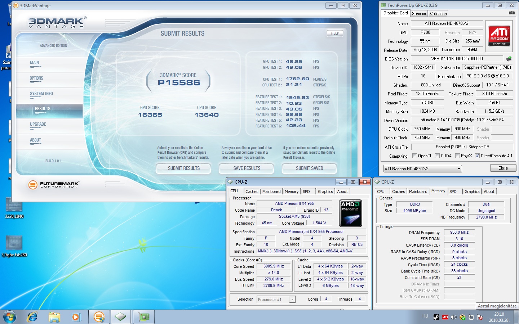Viewport: 519px width, 324px height.
Task: Open Internet Explorer from the taskbar
Action: [32, 317]
